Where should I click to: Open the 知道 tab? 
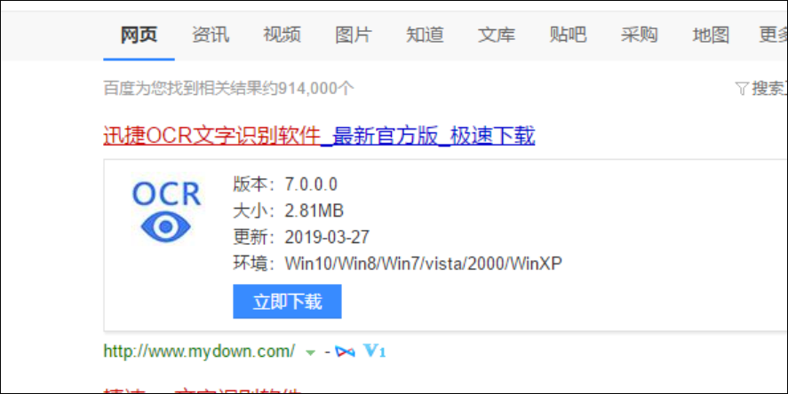coord(425,35)
